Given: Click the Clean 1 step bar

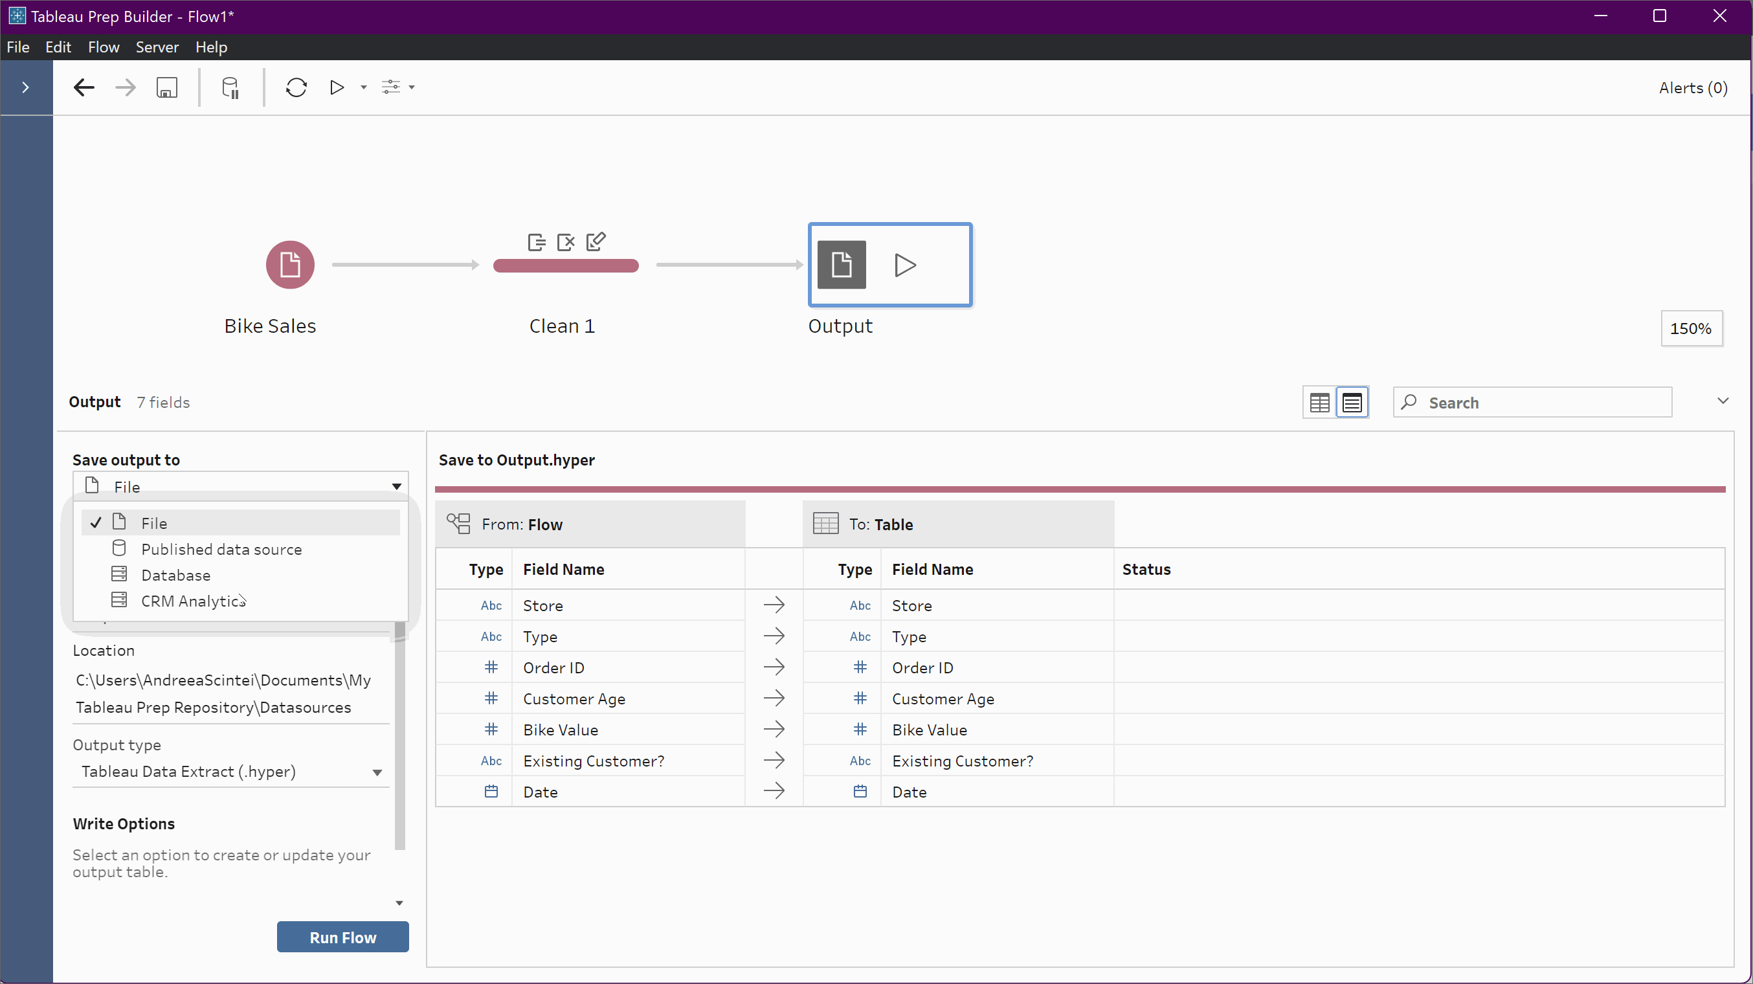Looking at the screenshot, I should click(566, 265).
